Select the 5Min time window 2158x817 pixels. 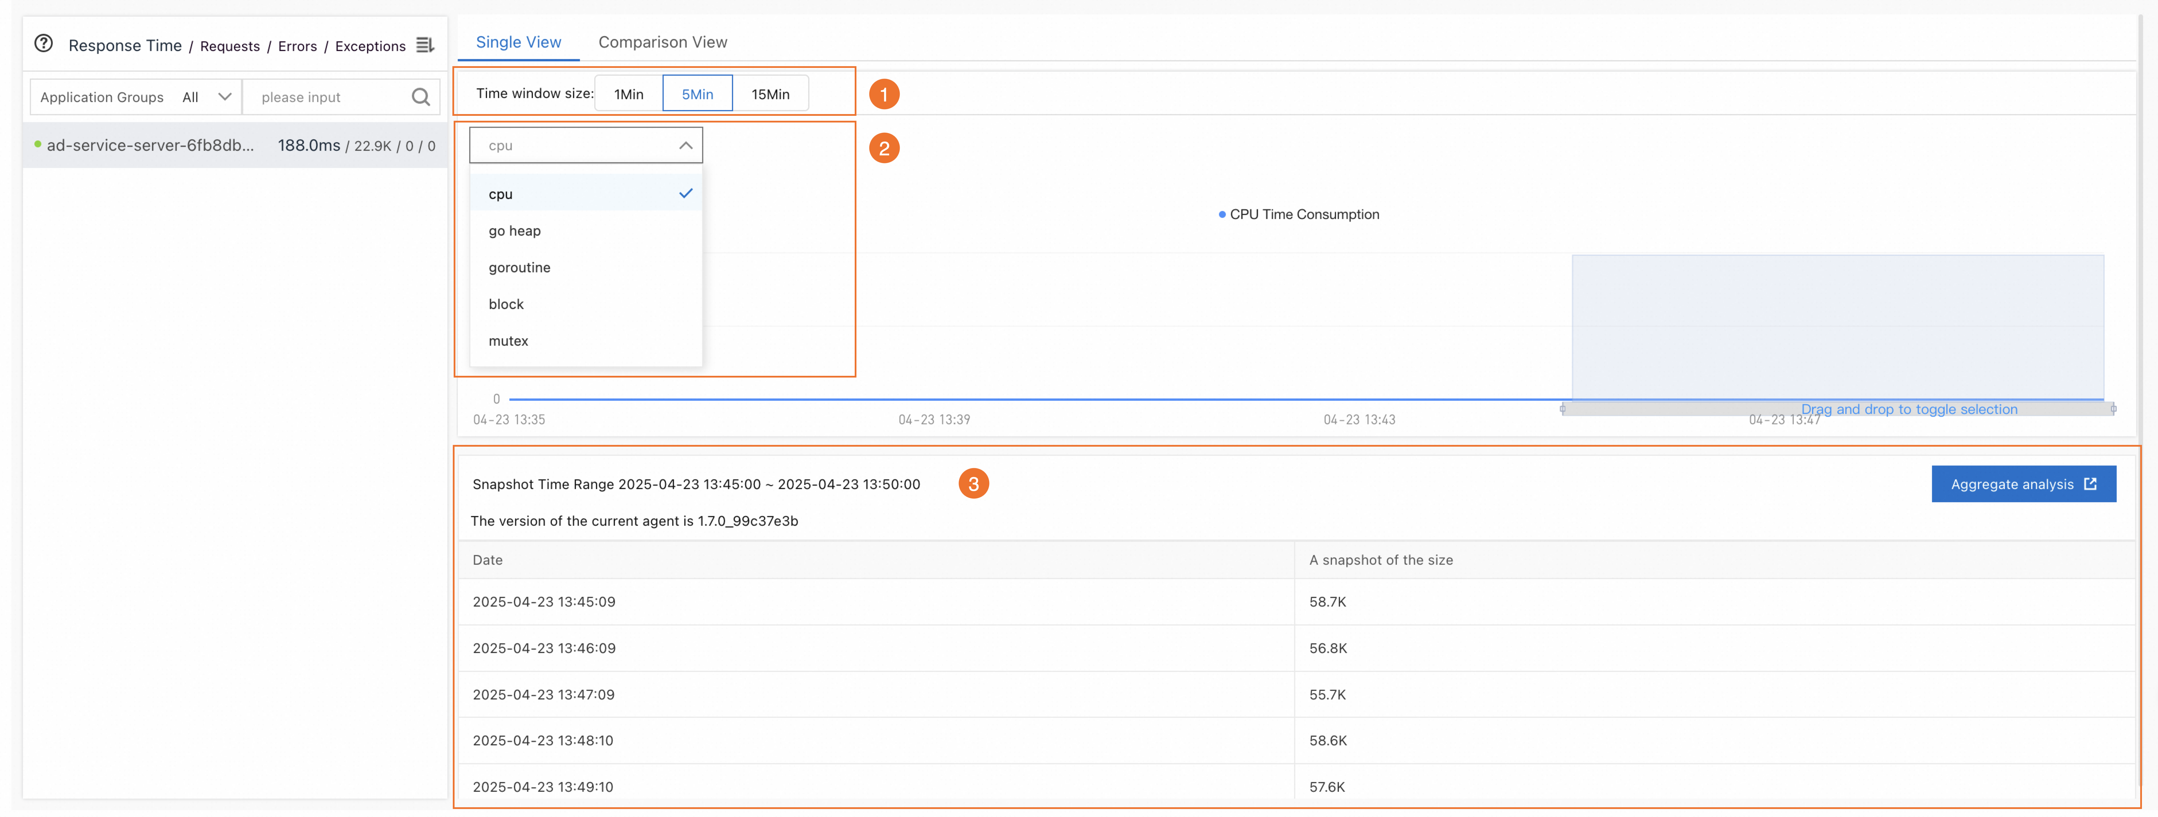[x=697, y=94]
